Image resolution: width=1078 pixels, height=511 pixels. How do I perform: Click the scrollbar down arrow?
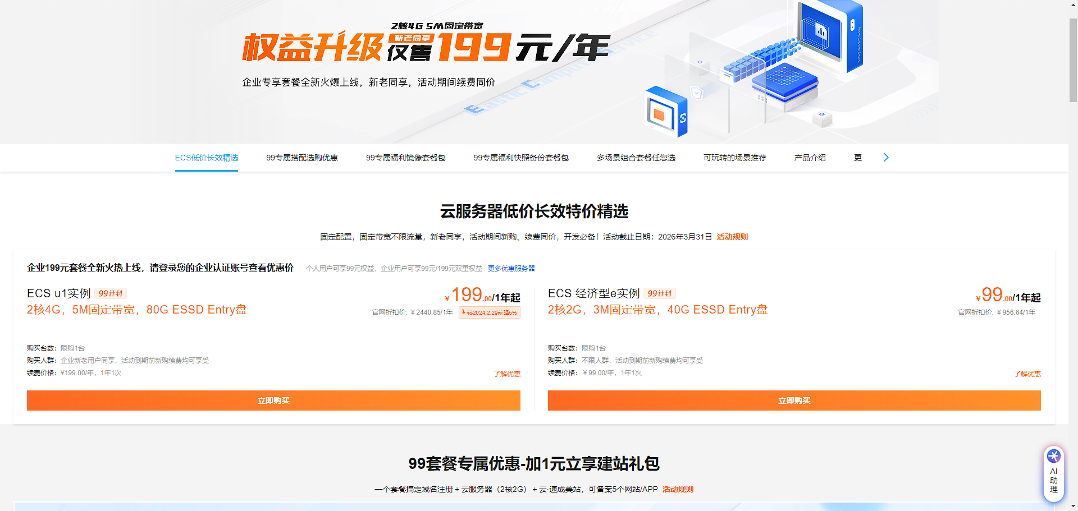click(x=1073, y=507)
